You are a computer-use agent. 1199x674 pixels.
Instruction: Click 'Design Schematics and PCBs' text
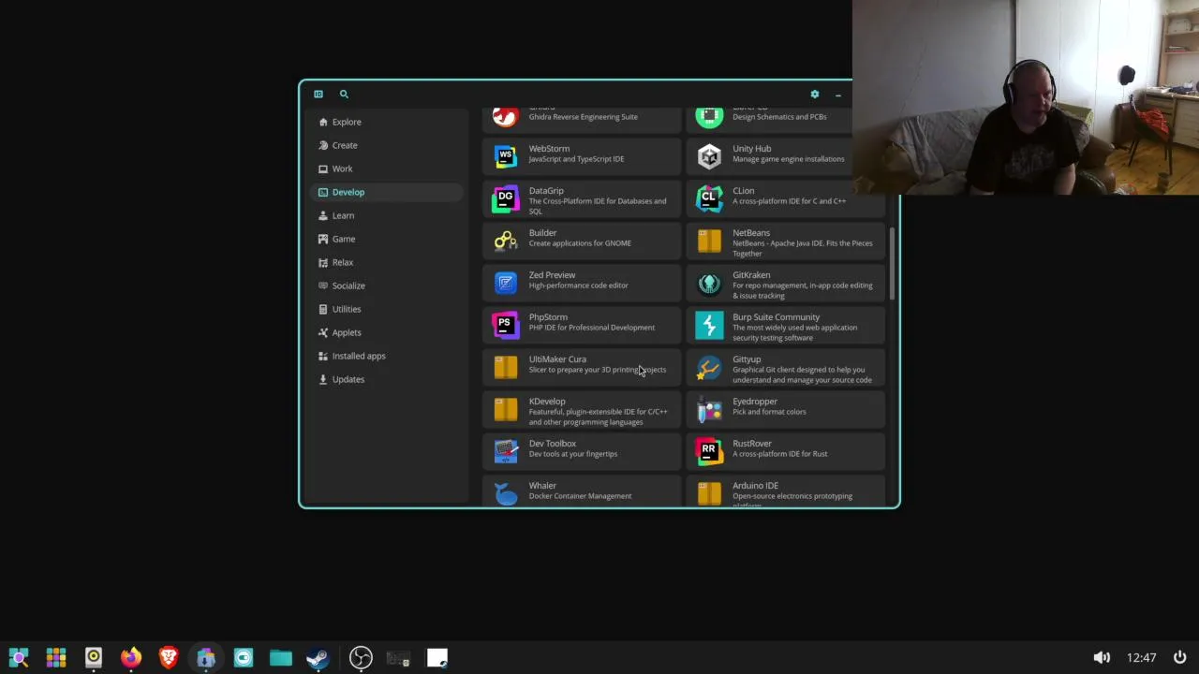tap(779, 117)
